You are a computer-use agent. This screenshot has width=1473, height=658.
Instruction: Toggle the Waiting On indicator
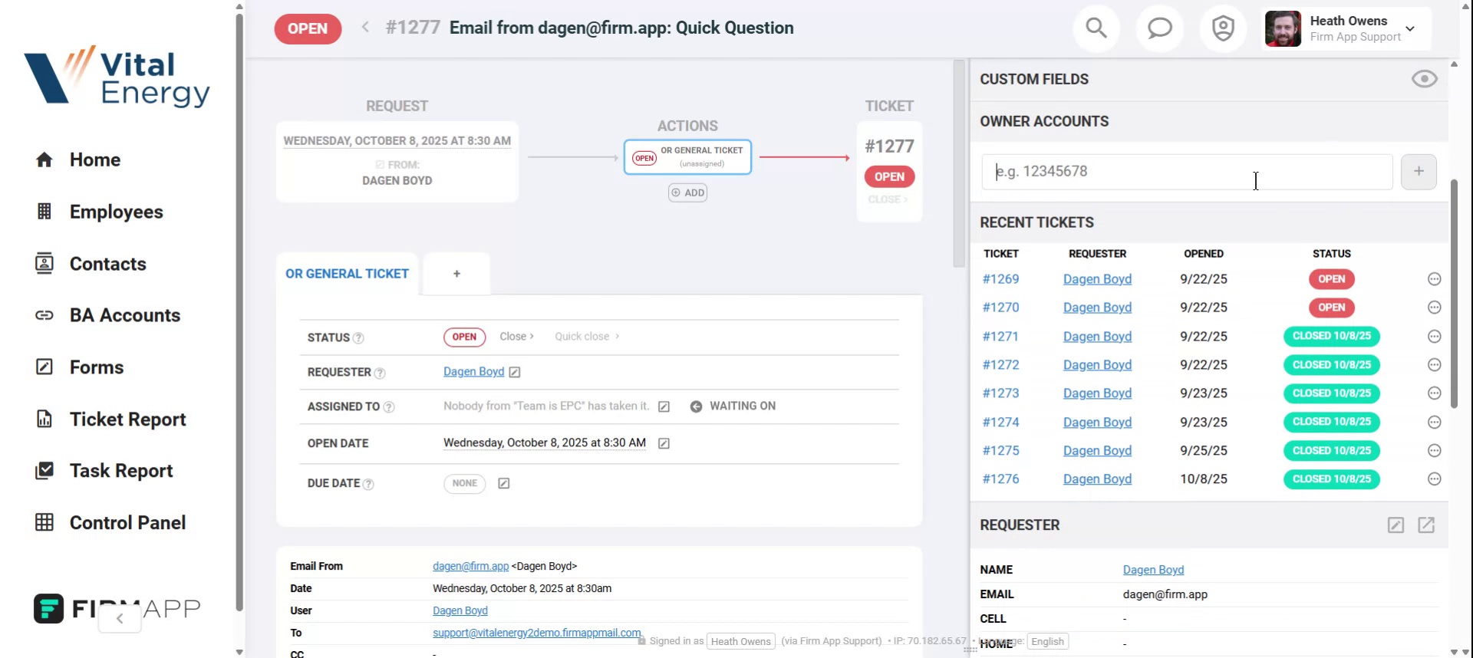(x=733, y=406)
